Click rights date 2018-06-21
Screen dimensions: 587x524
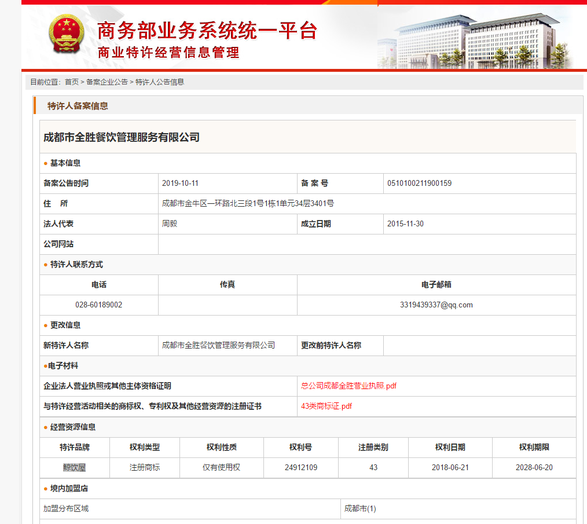(450, 467)
